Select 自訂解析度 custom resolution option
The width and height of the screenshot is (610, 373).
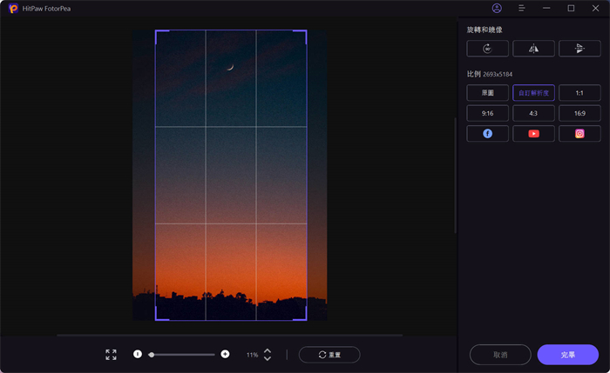(x=533, y=93)
